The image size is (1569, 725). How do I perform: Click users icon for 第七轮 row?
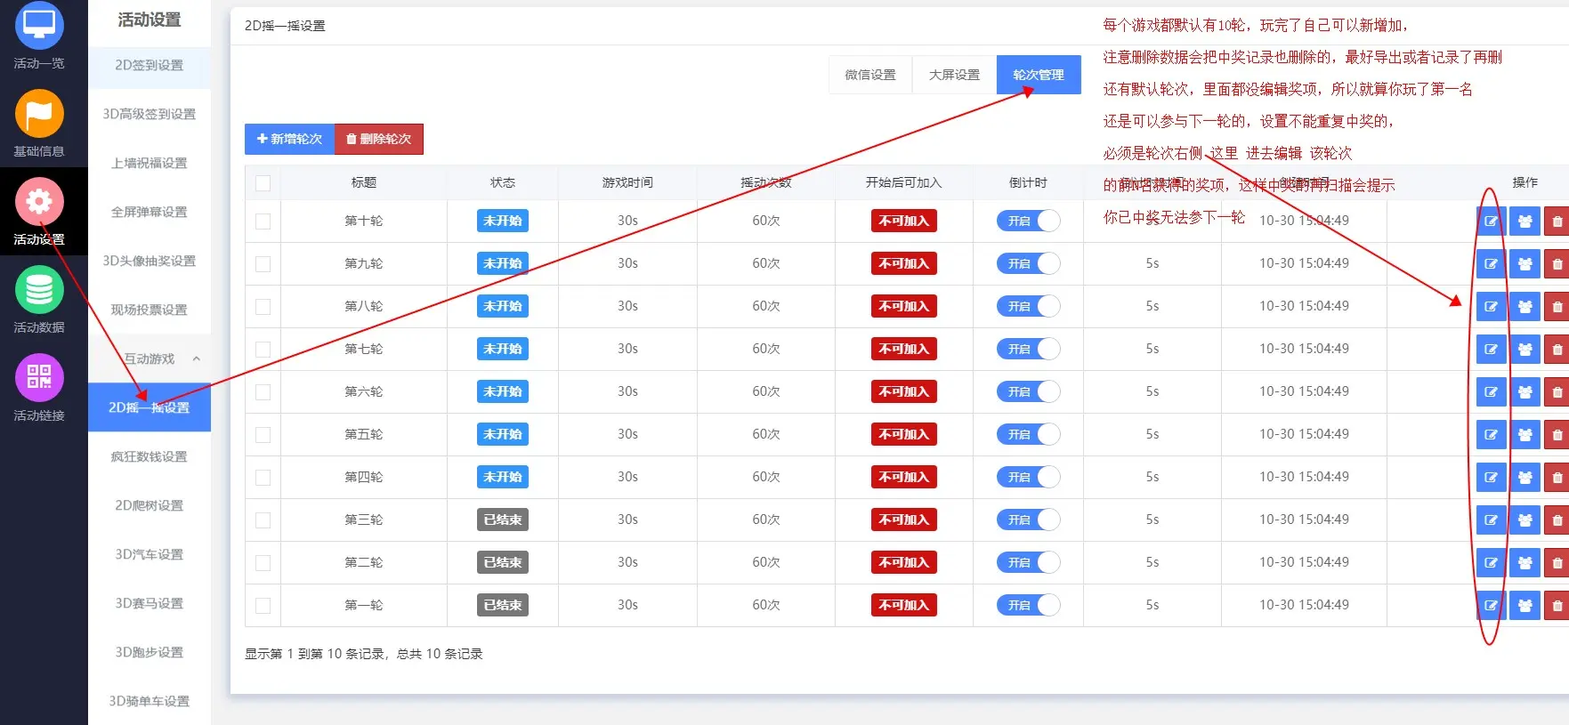[x=1525, y=350]
